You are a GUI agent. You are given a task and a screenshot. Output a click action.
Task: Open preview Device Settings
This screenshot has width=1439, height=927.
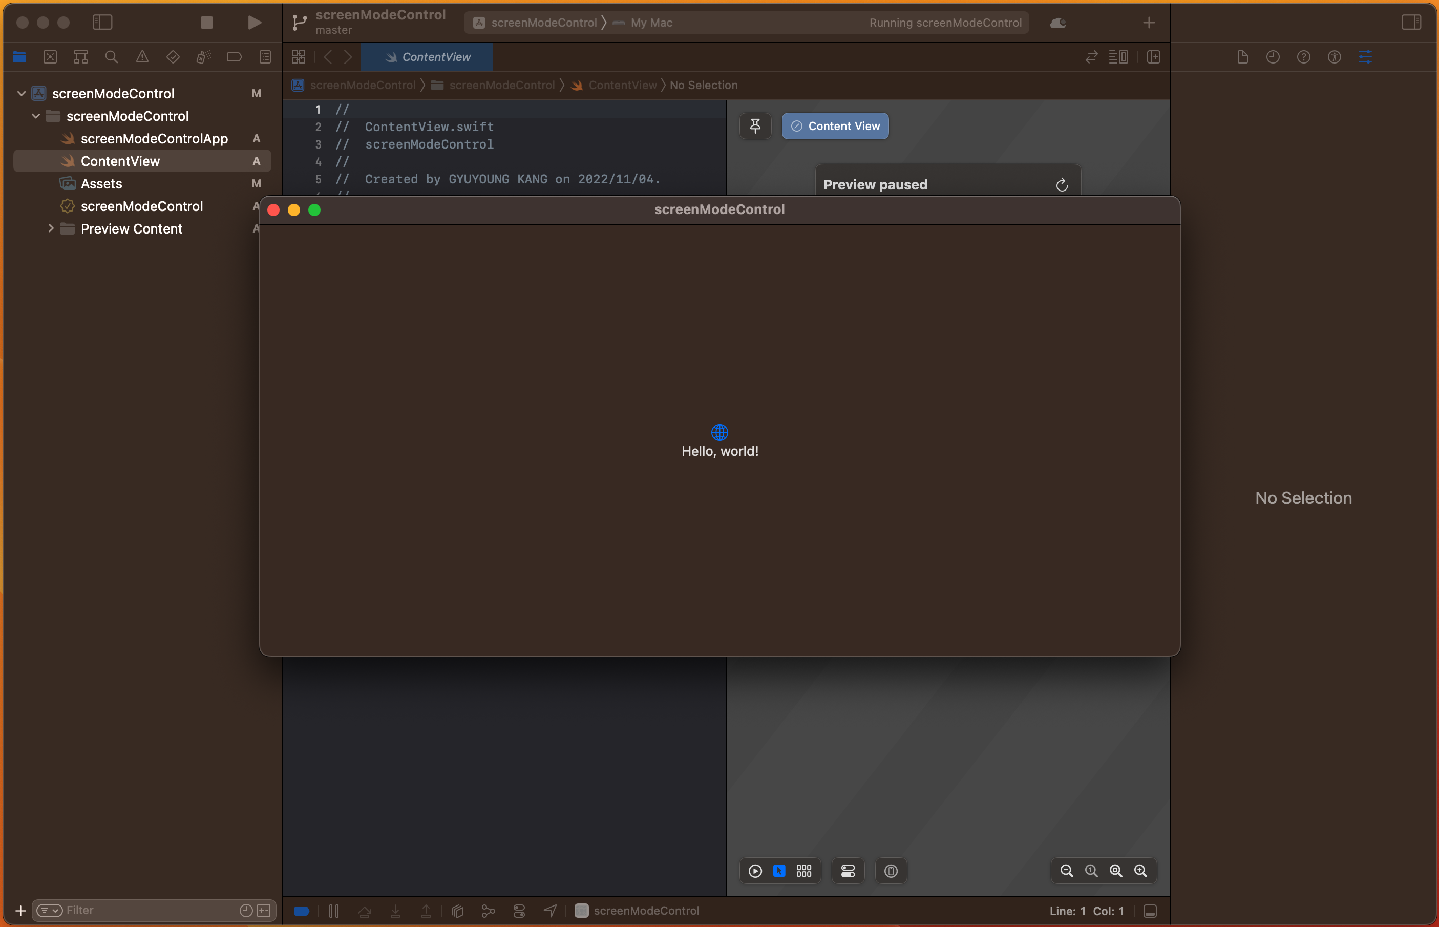click(848, 871)
